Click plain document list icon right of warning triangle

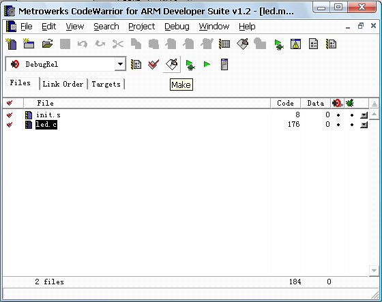tap(313, 44)
